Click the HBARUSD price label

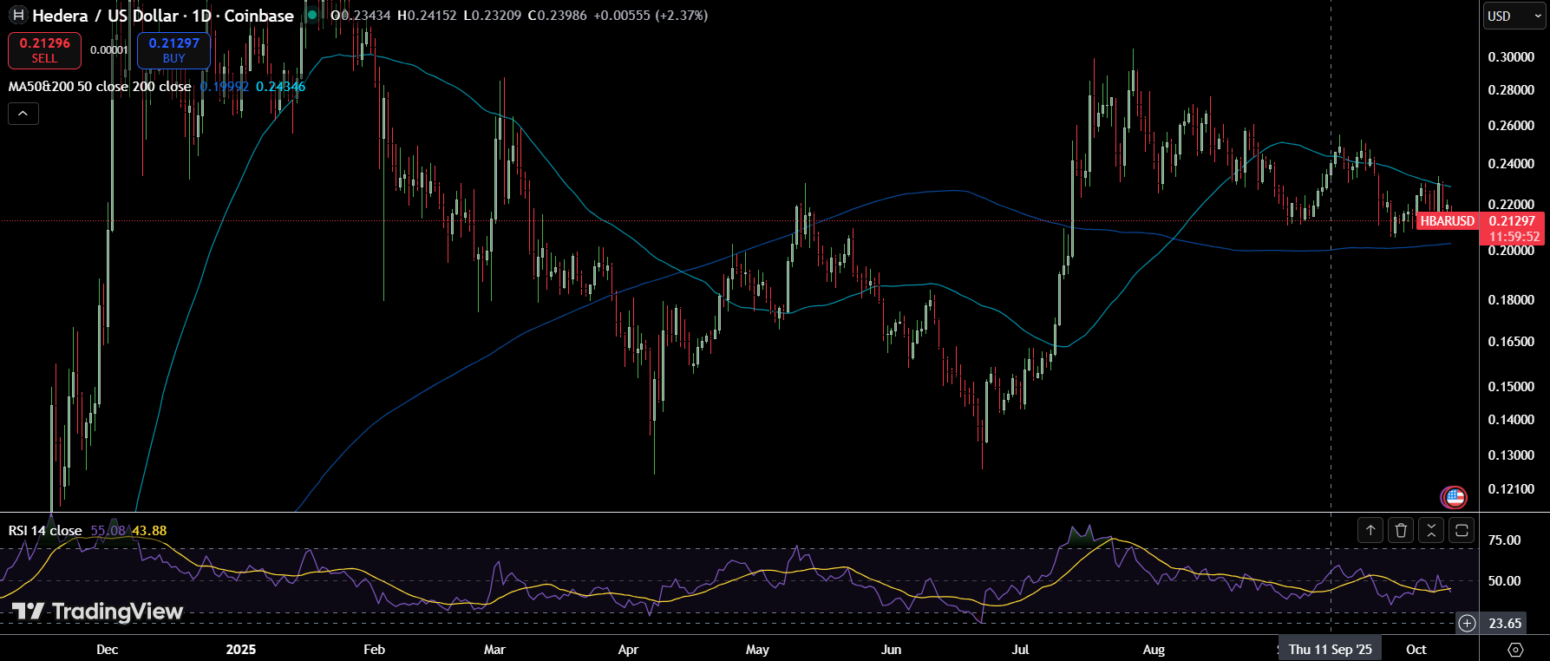click(x=1447, y=221)
